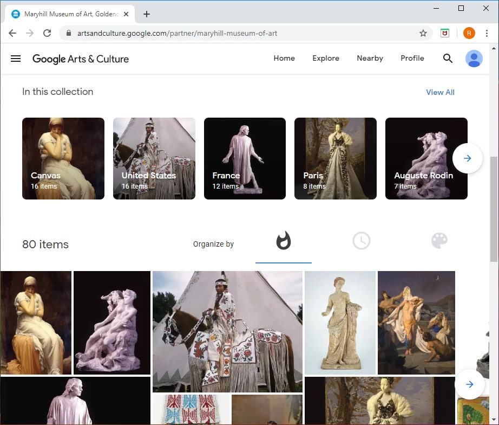
Task: Open the Profile section
Action: coord(412,59)
